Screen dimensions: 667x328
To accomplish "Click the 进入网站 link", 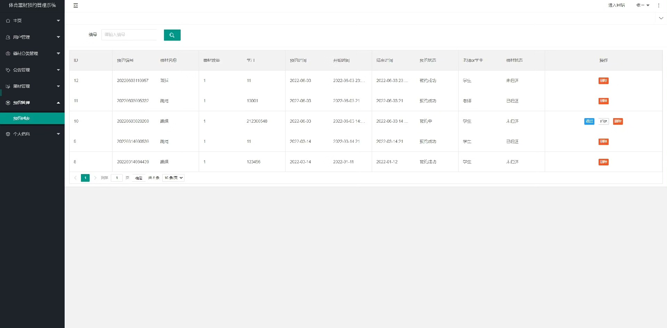I will pos(617,5).
